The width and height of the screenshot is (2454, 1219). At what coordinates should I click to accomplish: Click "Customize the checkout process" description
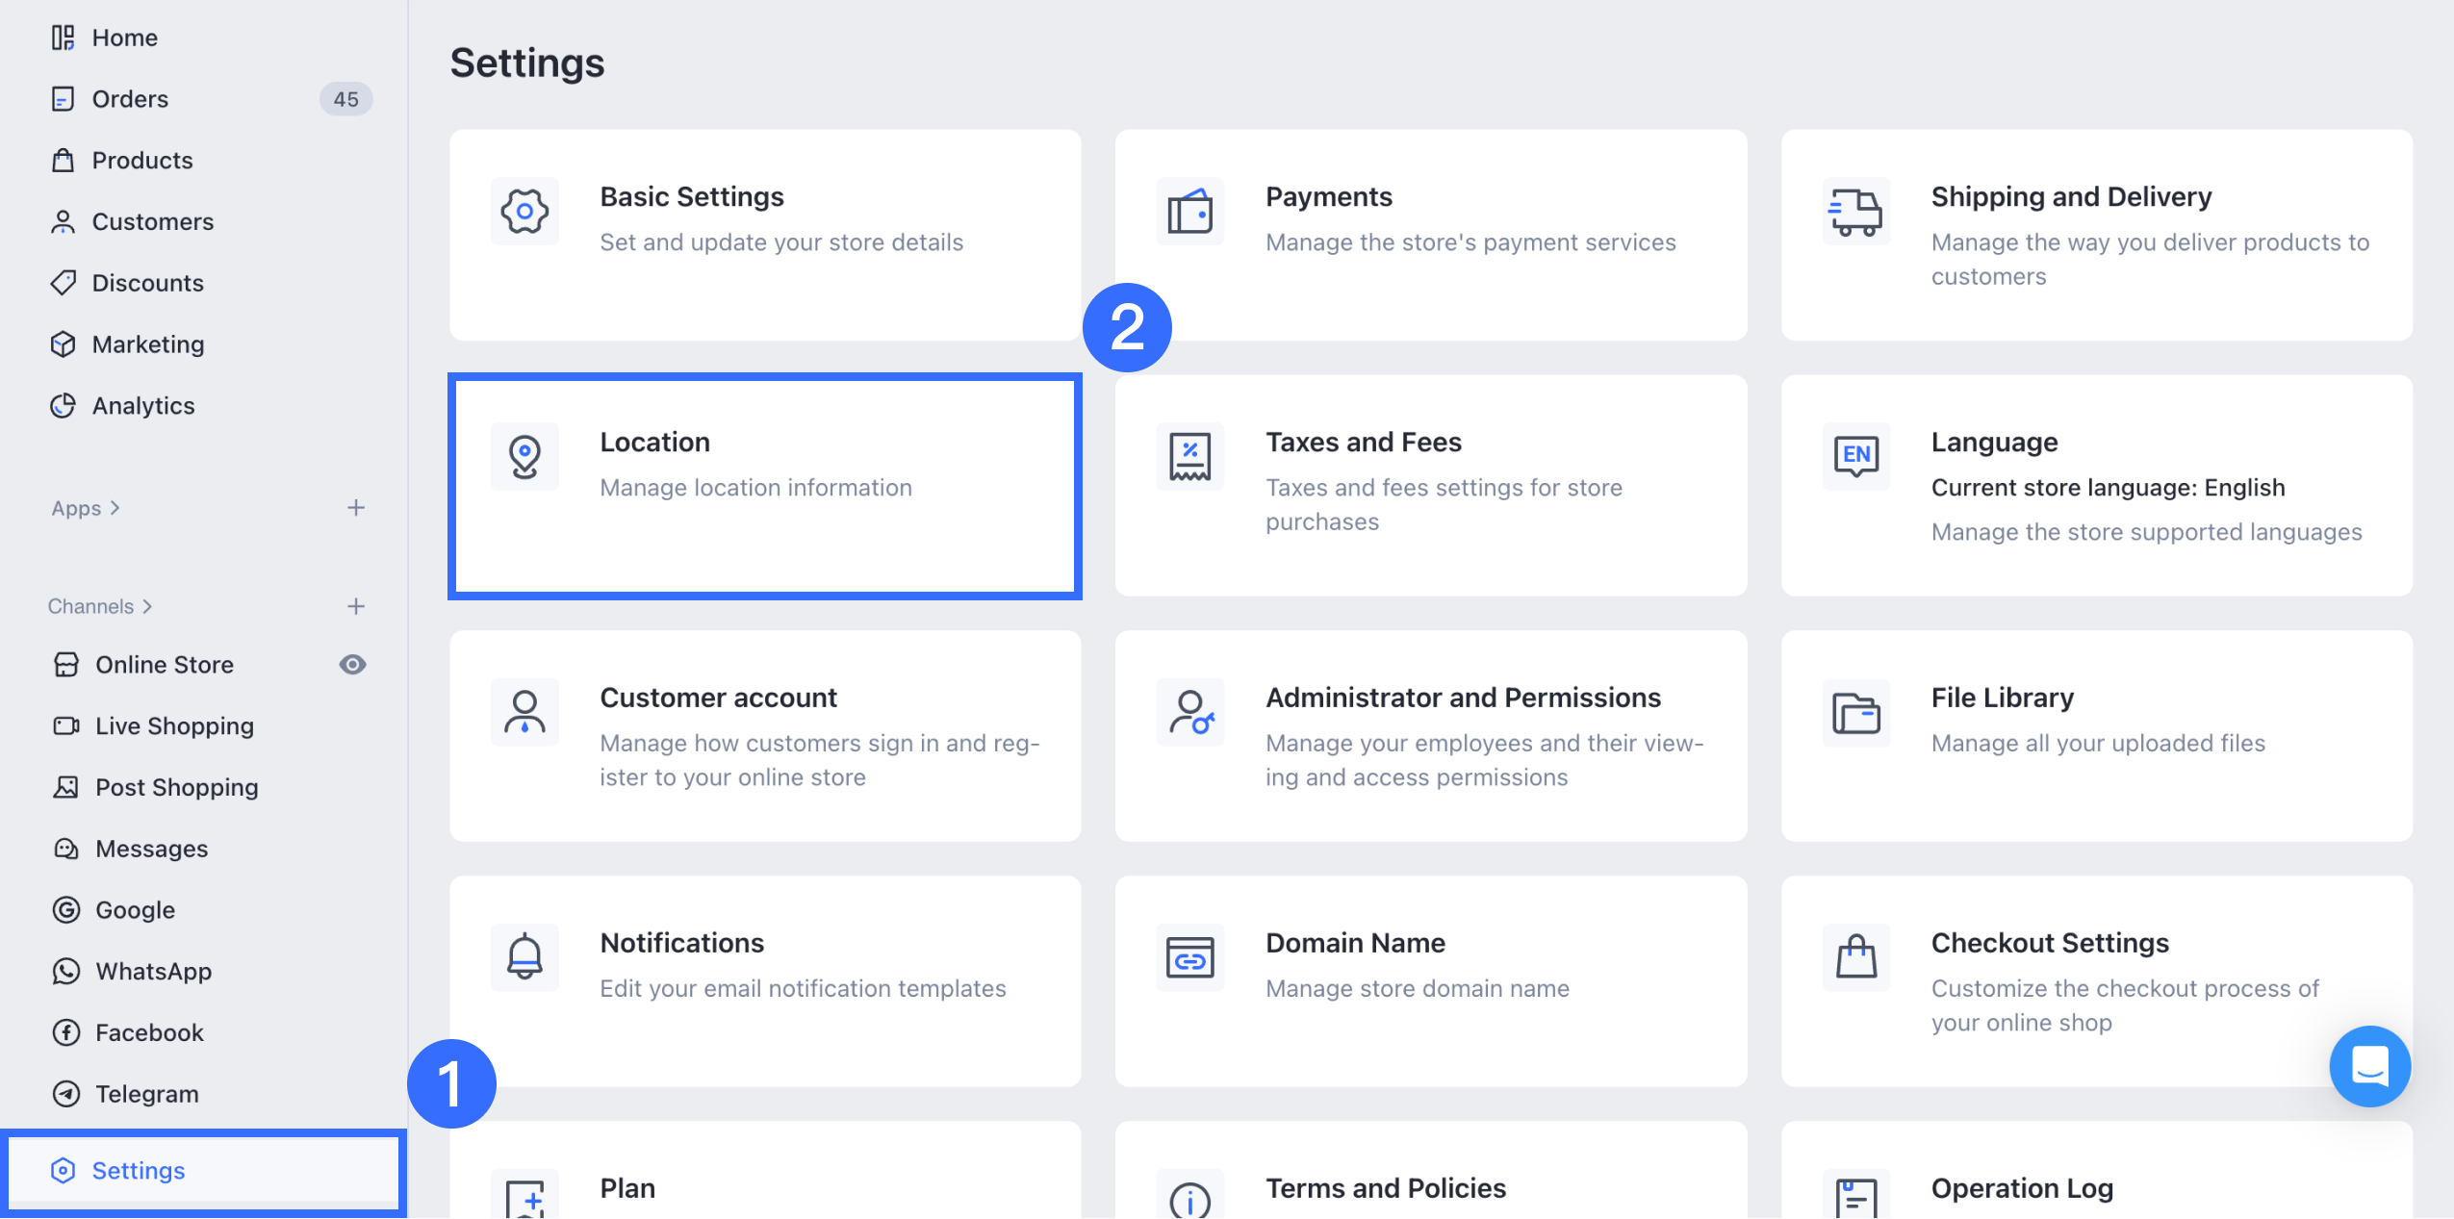point(2125,1005)
